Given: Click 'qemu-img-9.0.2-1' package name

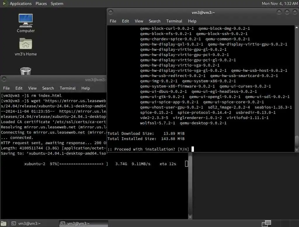Looking at the screenshot, I should point(159,81).
